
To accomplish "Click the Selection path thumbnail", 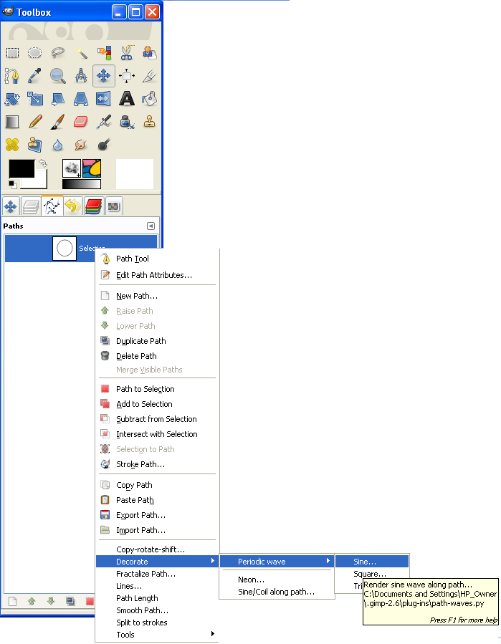I will 65,249.
